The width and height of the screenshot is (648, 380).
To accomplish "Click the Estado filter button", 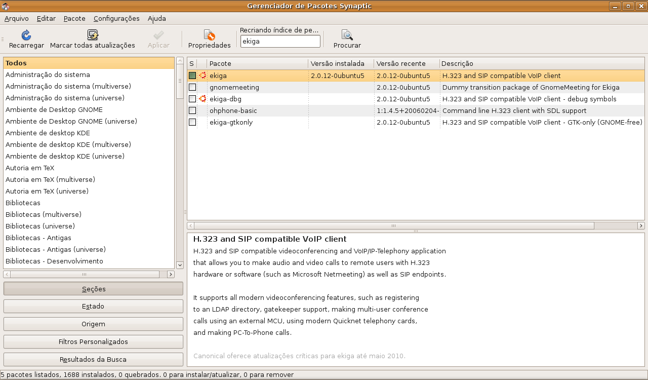I will click(x=93, y=307).
